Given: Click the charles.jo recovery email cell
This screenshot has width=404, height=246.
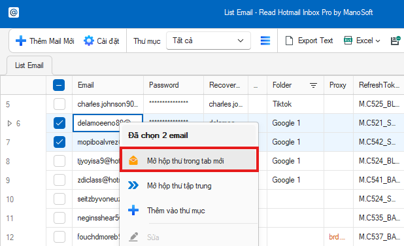Looking at the screenshot, I should (x=226, y=104).
